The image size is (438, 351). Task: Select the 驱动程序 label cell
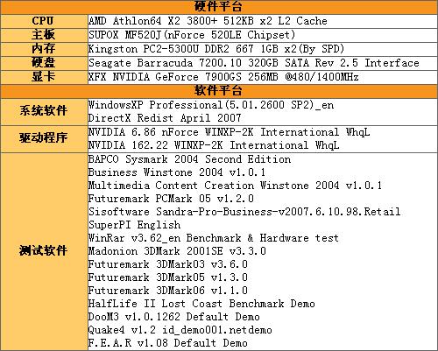[44, 138]
